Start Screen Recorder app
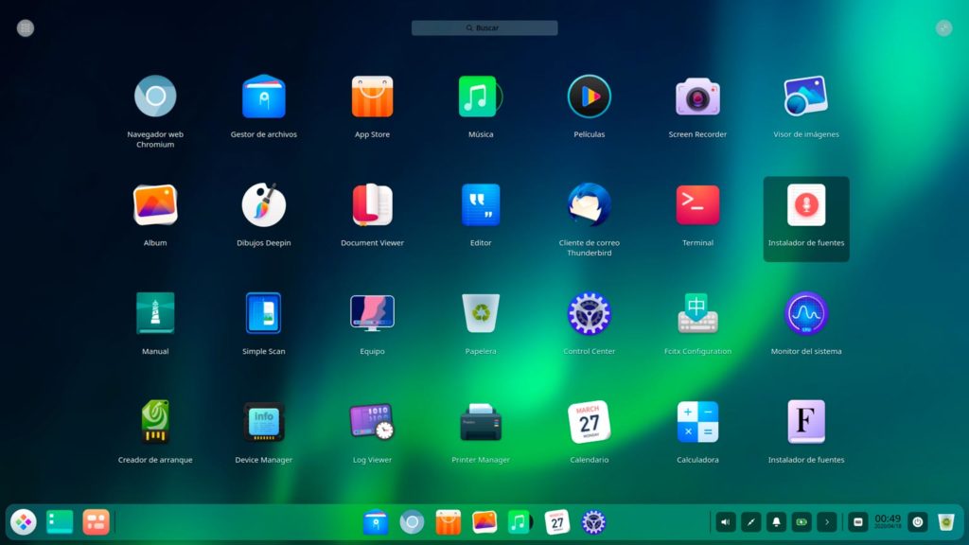The height and width of the screenshot is (545, 969). (697, 97)
